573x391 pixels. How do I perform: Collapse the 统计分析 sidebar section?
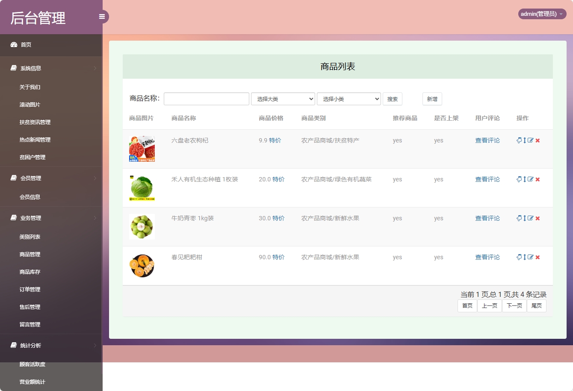tap(30, 345)
